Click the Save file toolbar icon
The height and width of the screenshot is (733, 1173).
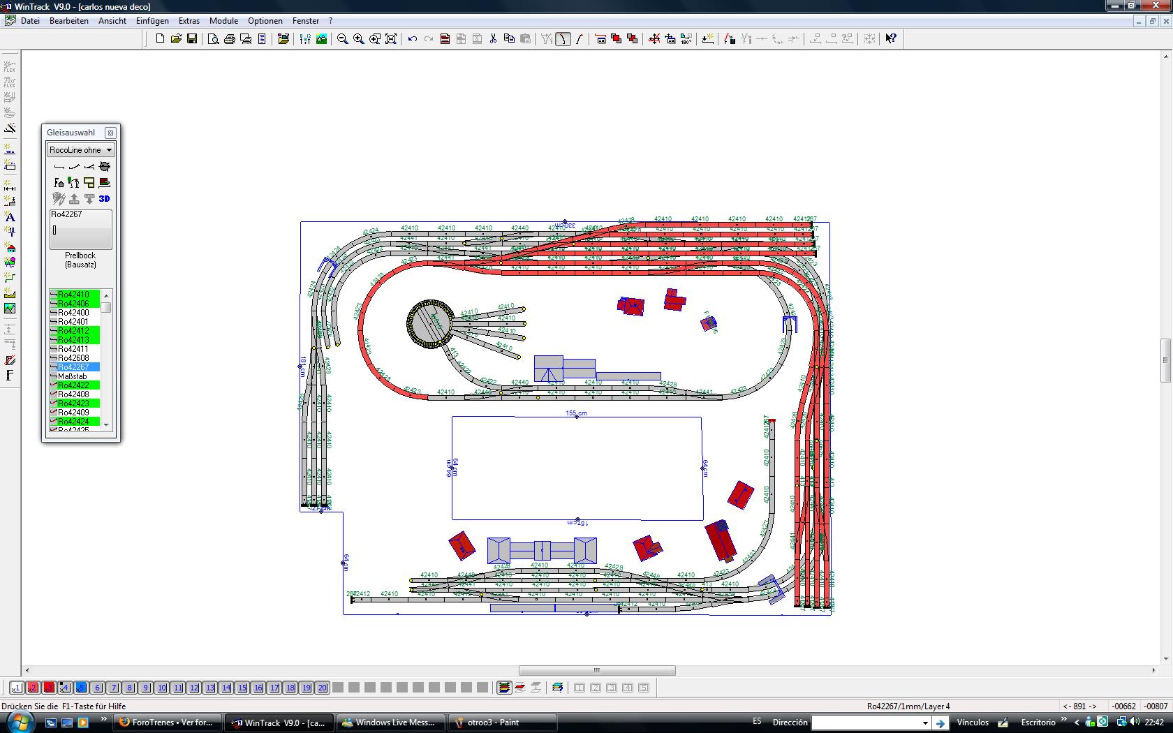(x=192, y=39)
